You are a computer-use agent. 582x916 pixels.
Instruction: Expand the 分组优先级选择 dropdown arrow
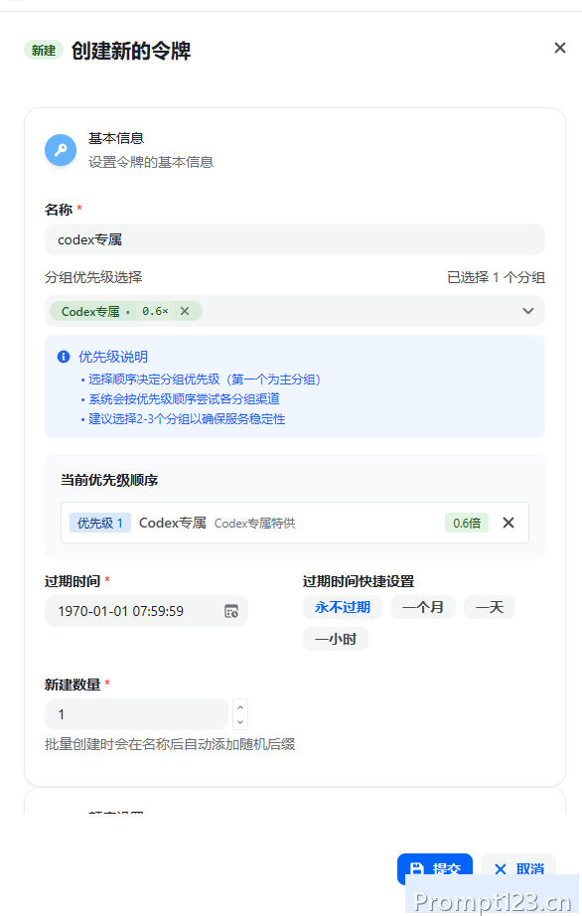point(527,311)
